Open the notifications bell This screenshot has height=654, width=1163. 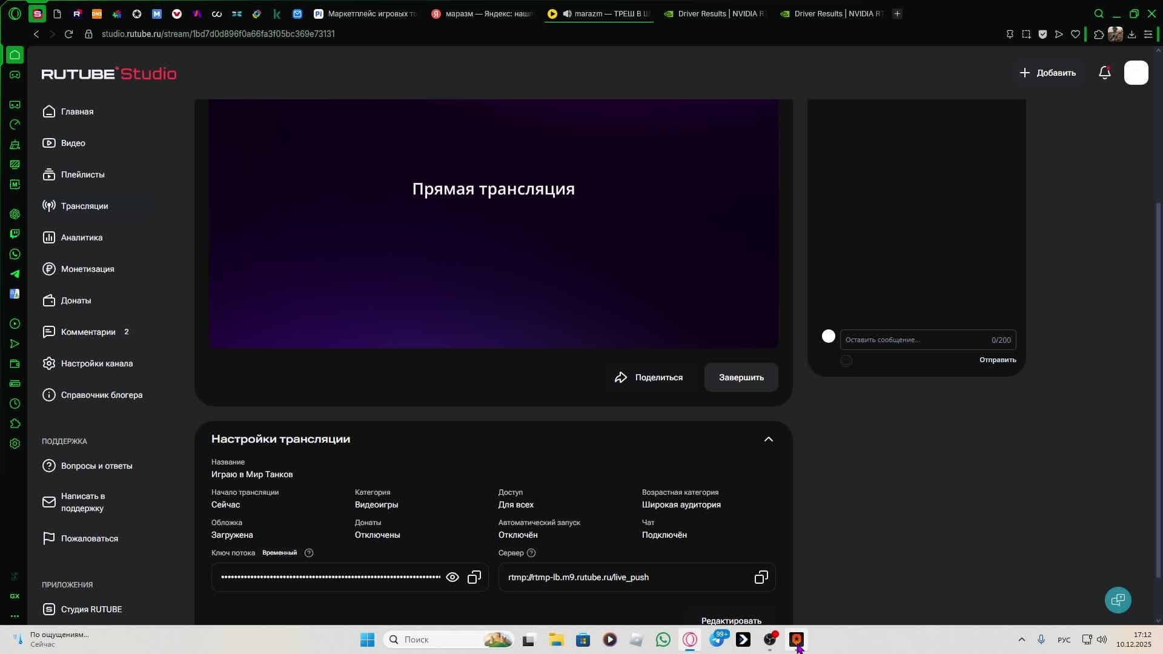(x=1104, y=73)
